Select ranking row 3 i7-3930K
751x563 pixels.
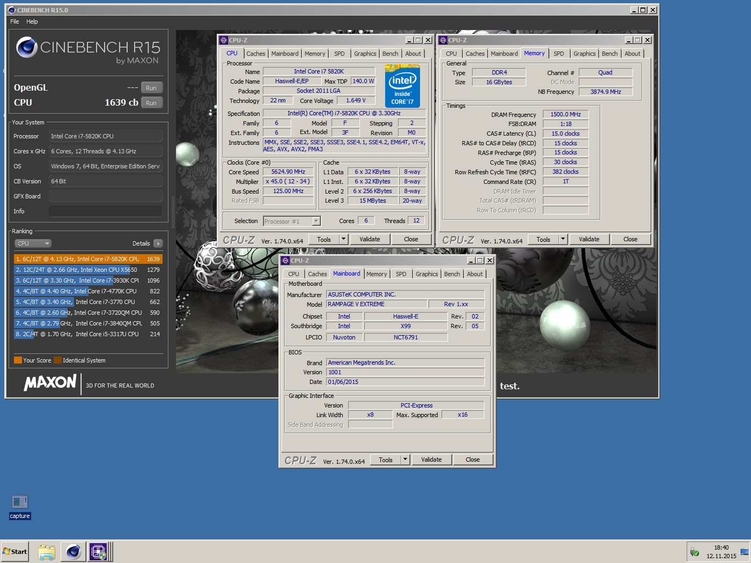(x=88, y=280)
